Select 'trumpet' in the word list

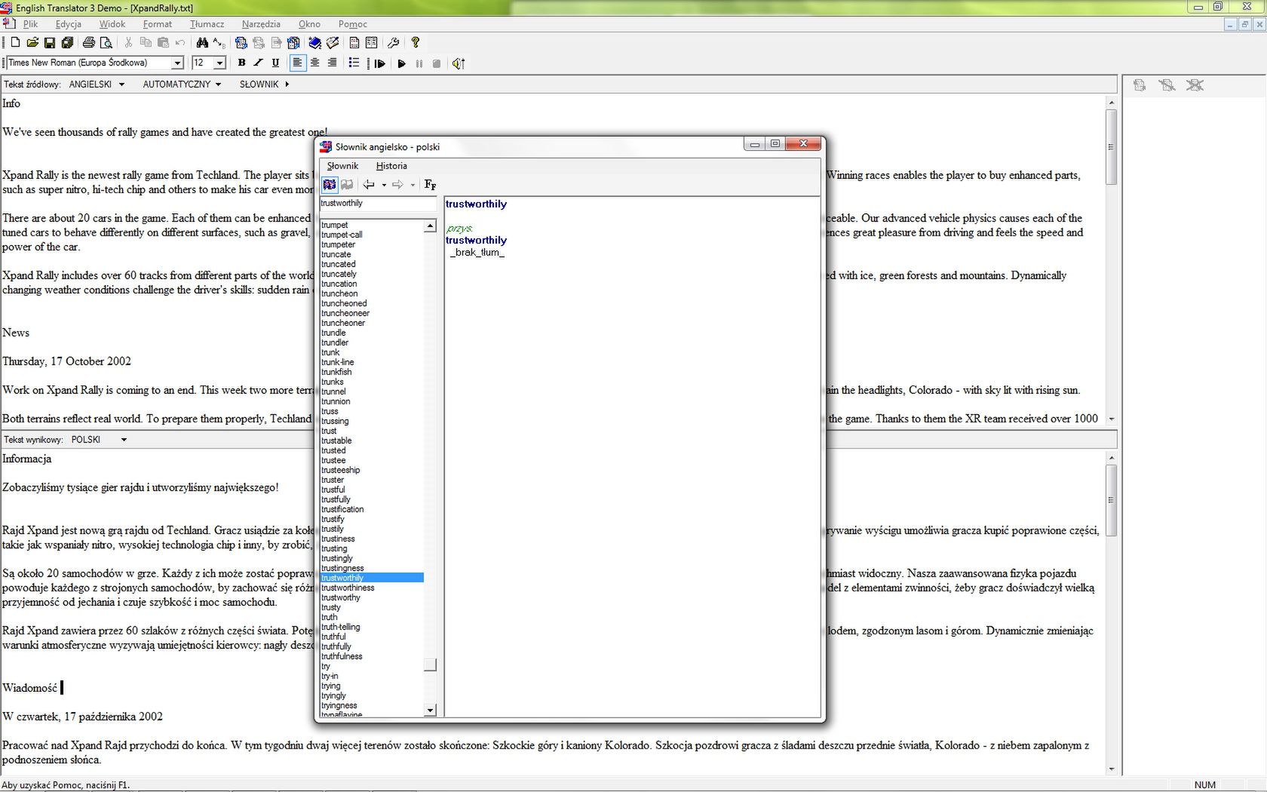pos(335,225)
